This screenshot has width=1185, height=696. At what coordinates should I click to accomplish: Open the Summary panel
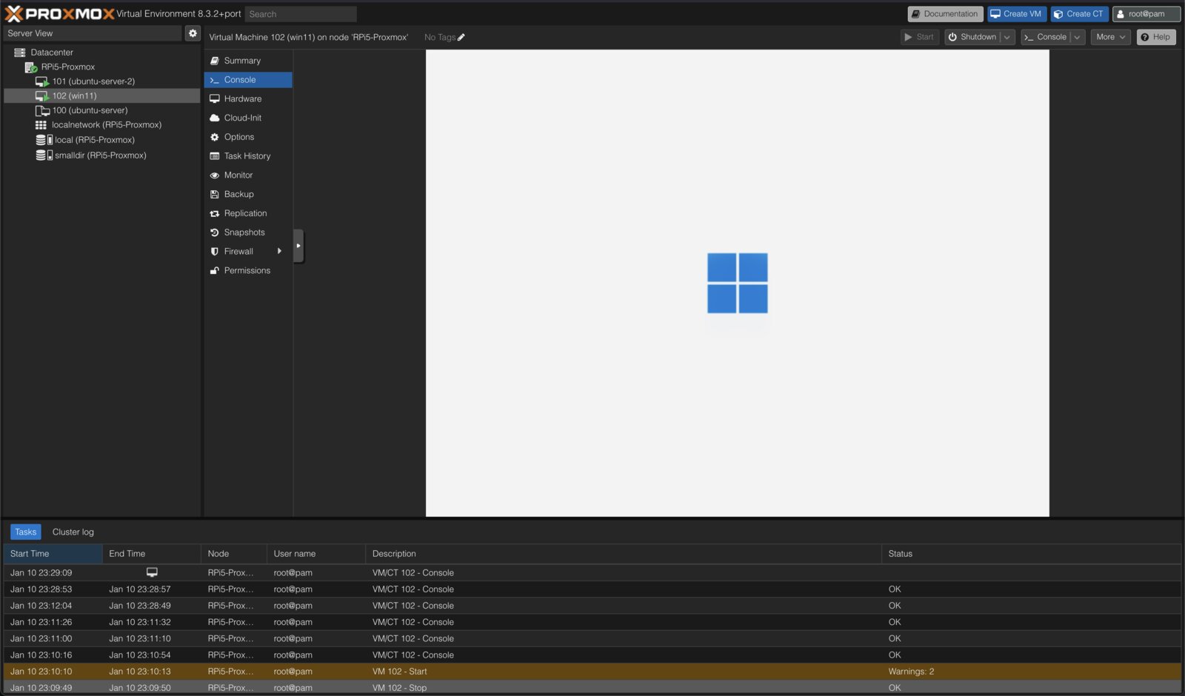(x=248, y=61)
